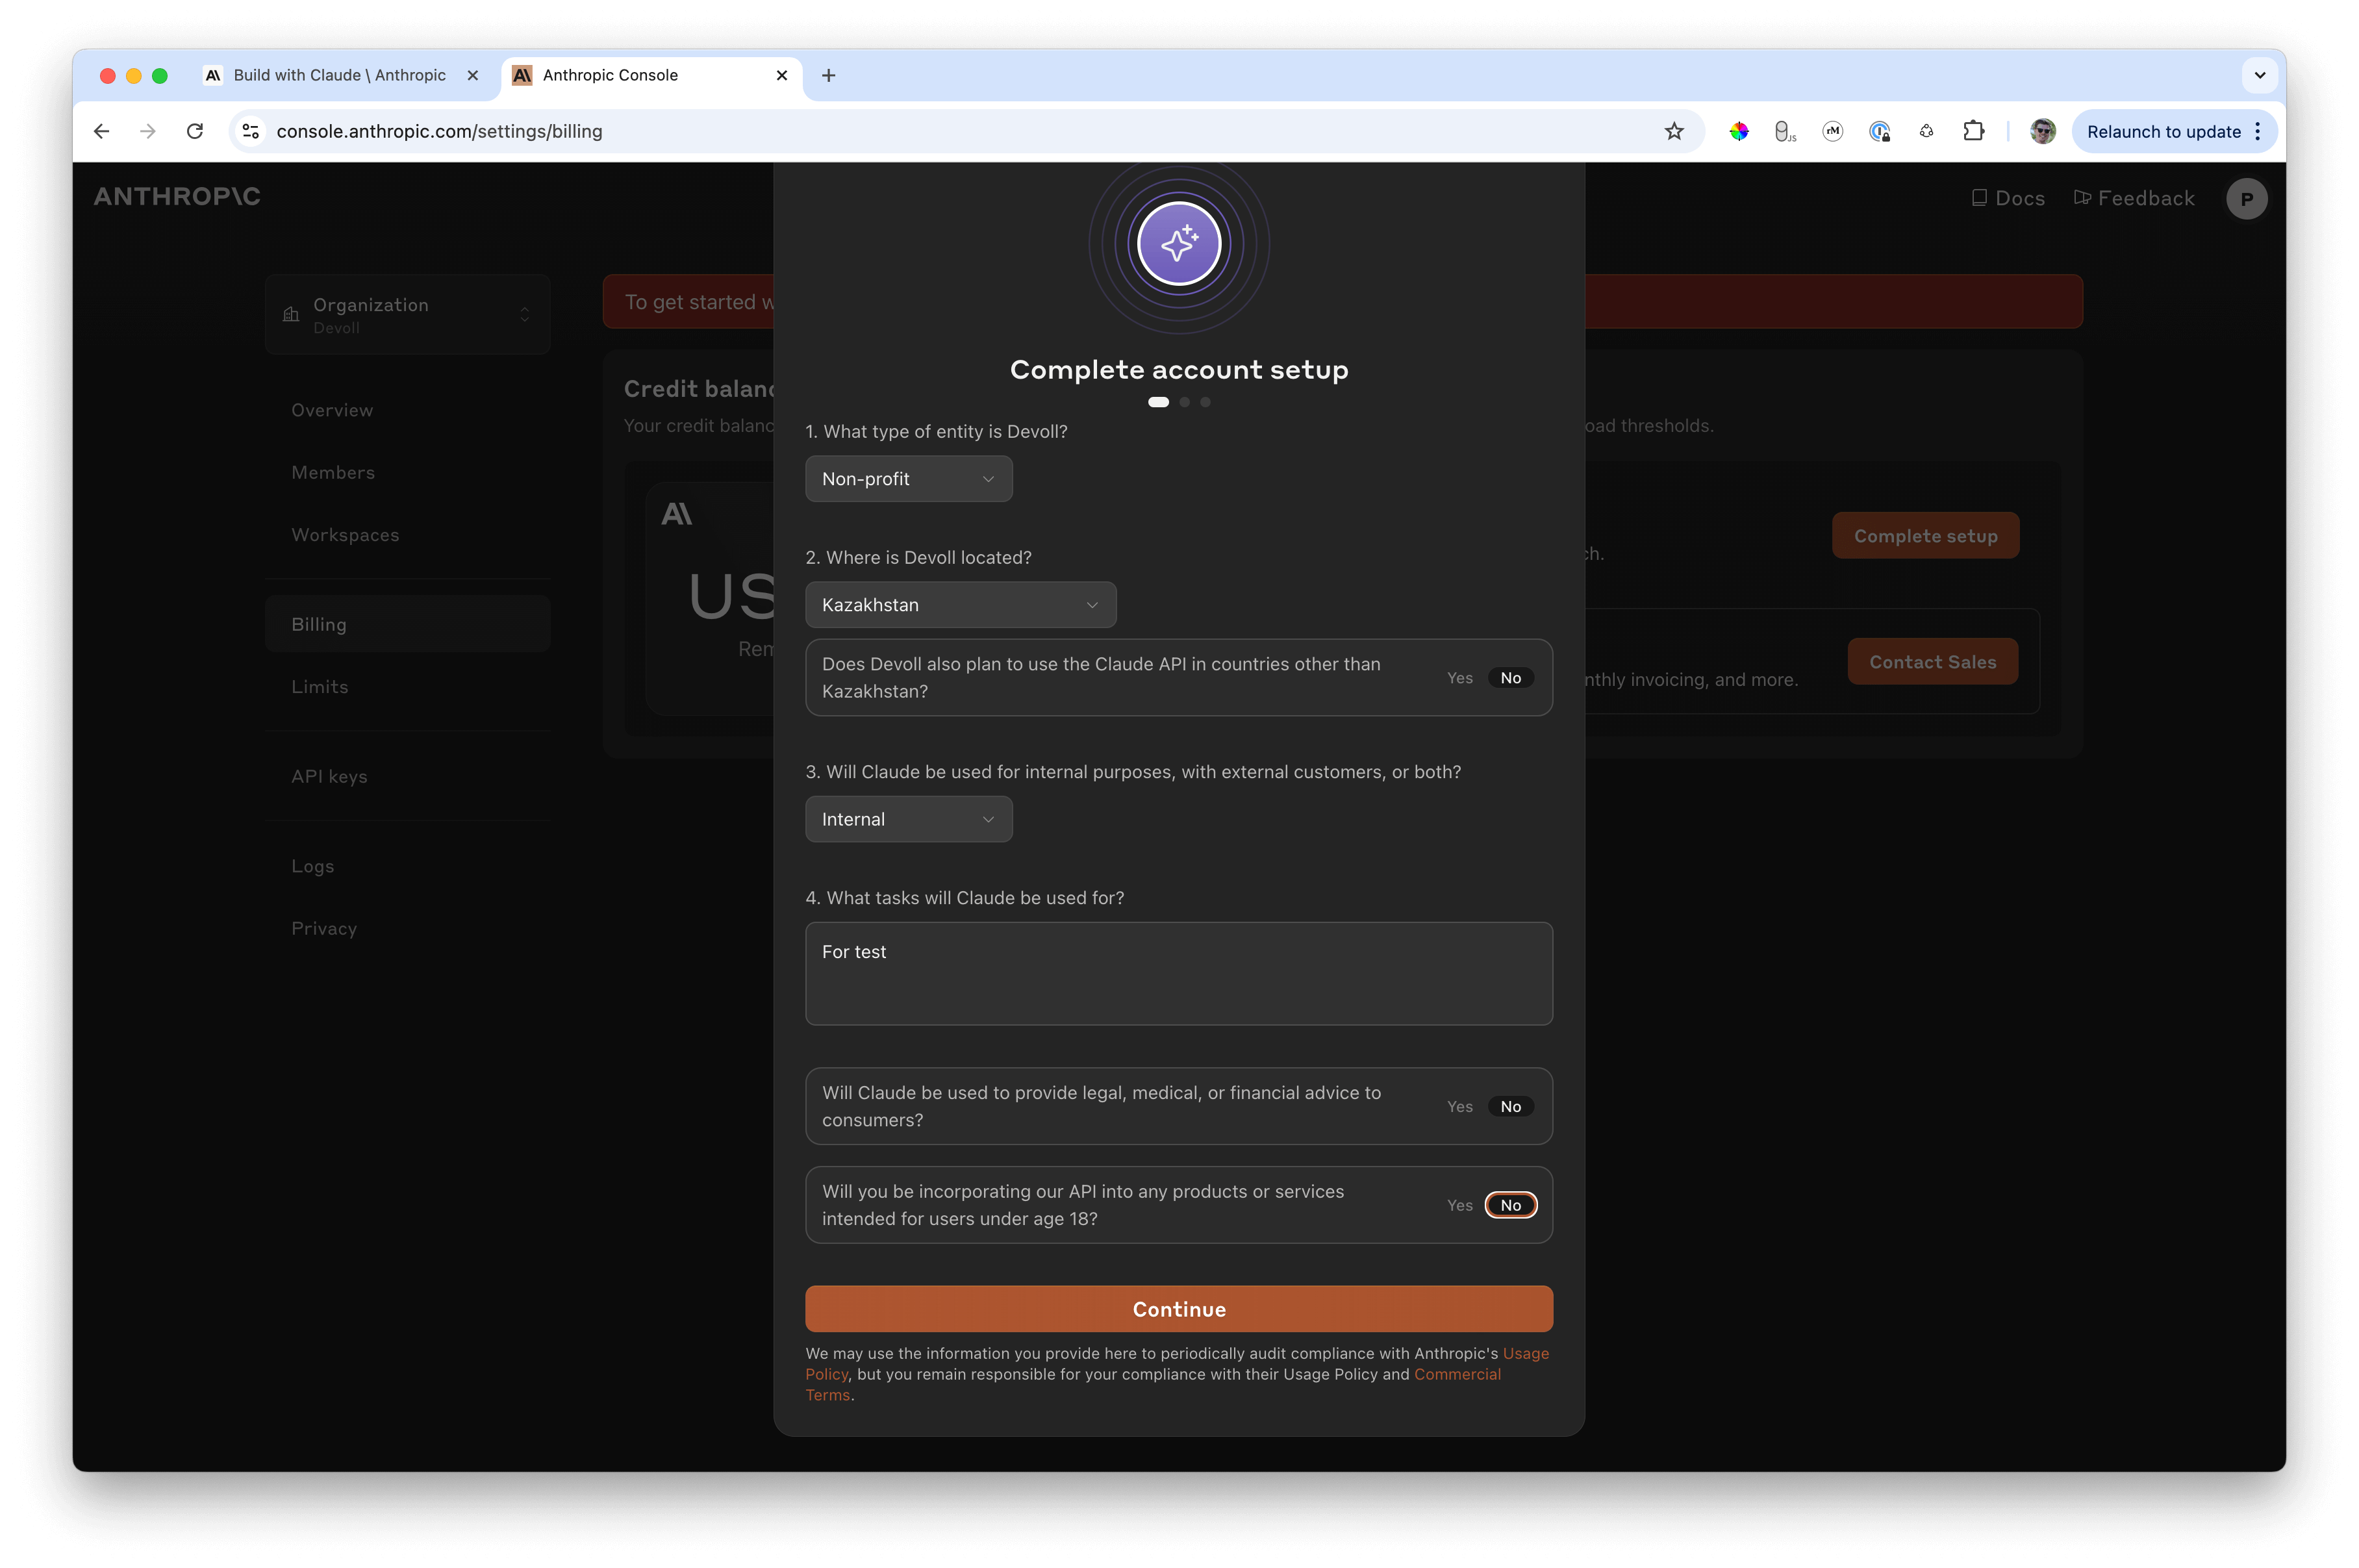The height and width of the screenshot is (1568, 2359).
Task: Select Yes for legal, medical, financial advice
Action: pos(1459,1107)
